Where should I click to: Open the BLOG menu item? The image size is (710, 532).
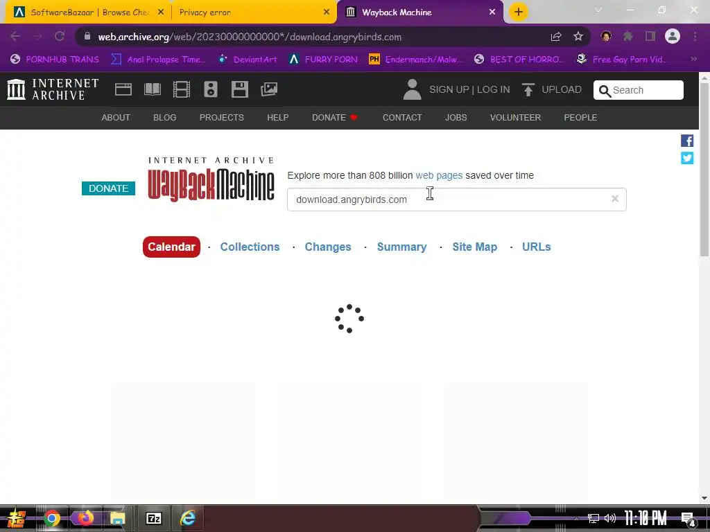165,118
